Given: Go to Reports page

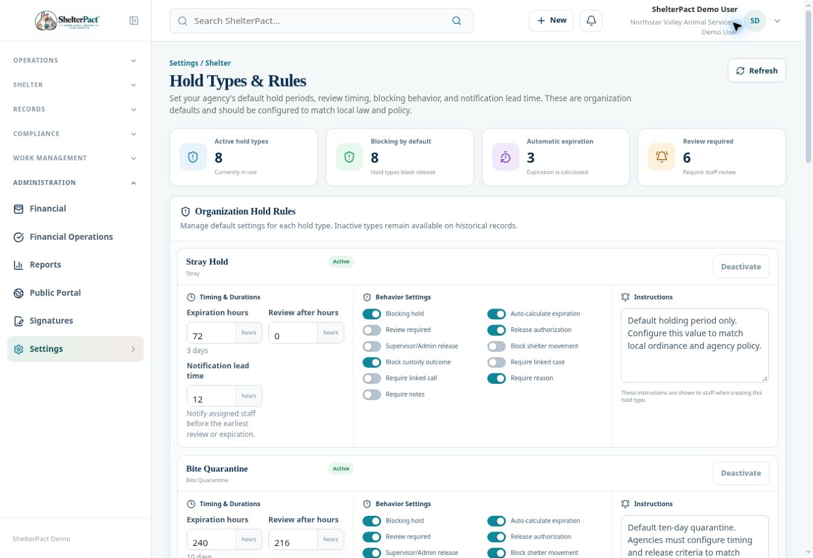Looking at the screenshot, I should point(75,265).
